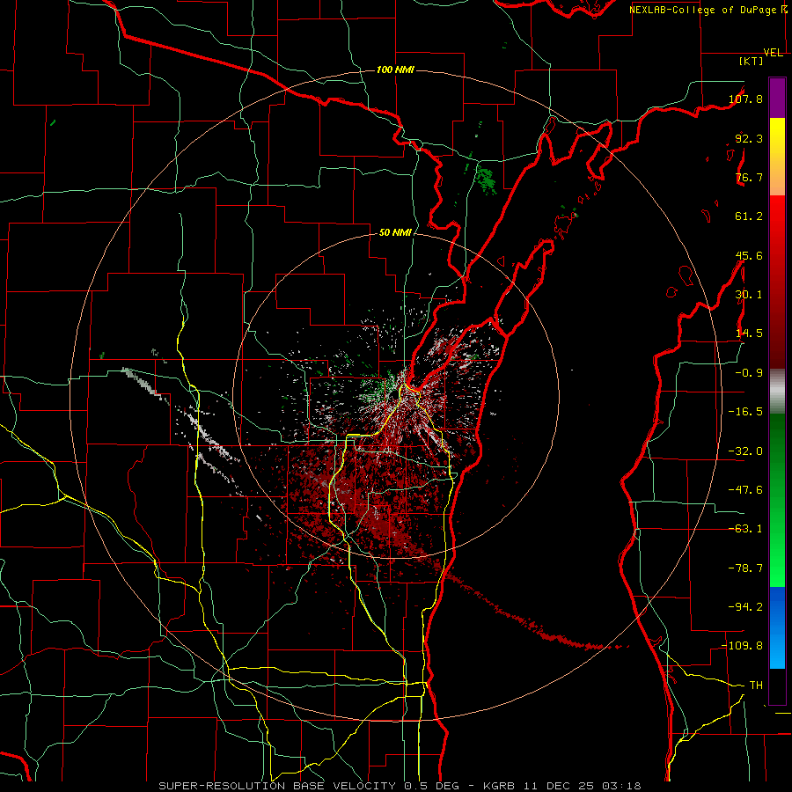Click the 107.8 value on velocity scale
Screen dimensions: 792x792
point(745,99)
